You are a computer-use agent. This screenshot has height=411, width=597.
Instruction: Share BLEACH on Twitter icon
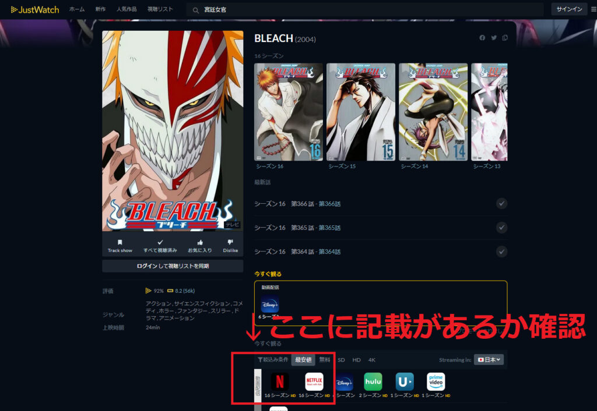494,38
